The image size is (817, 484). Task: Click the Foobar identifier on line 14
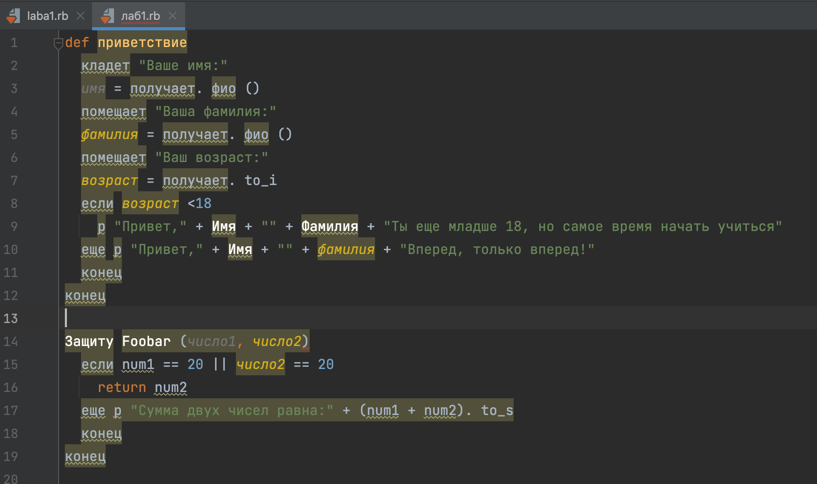[146, 341]
